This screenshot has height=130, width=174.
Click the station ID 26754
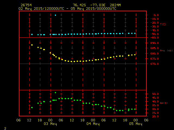tap(26, 5)
